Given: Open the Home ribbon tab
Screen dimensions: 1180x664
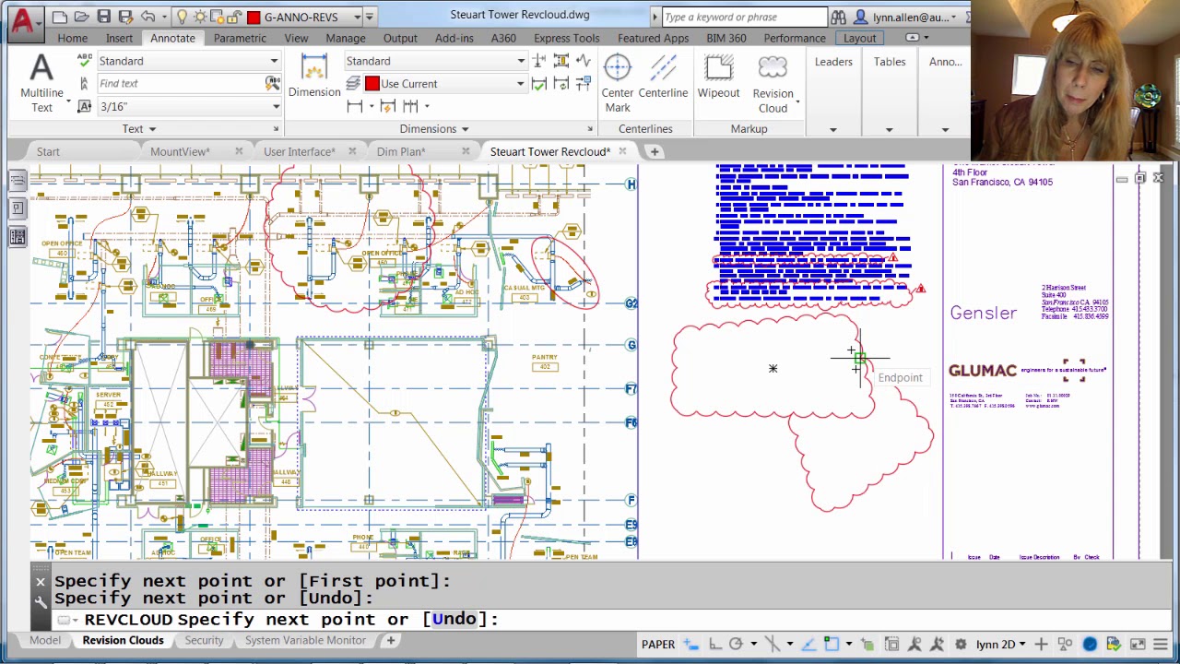Looking at the screenshot, I should [72, 38].
